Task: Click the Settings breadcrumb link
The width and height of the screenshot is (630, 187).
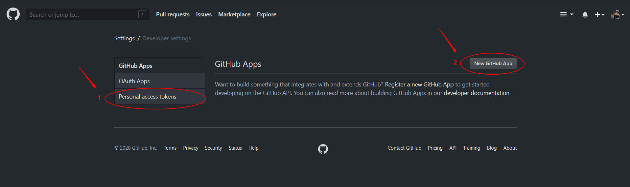Action: point(124,38)
